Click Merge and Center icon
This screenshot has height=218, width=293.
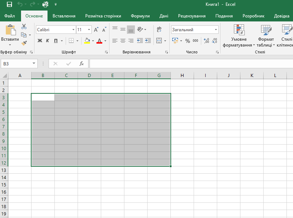click(159, 41)
